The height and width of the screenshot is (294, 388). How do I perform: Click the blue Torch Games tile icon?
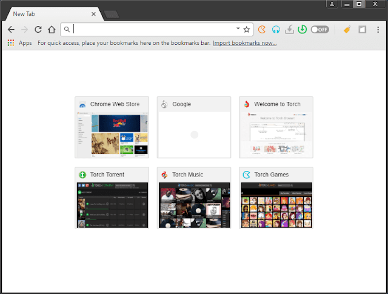[247, 175]
